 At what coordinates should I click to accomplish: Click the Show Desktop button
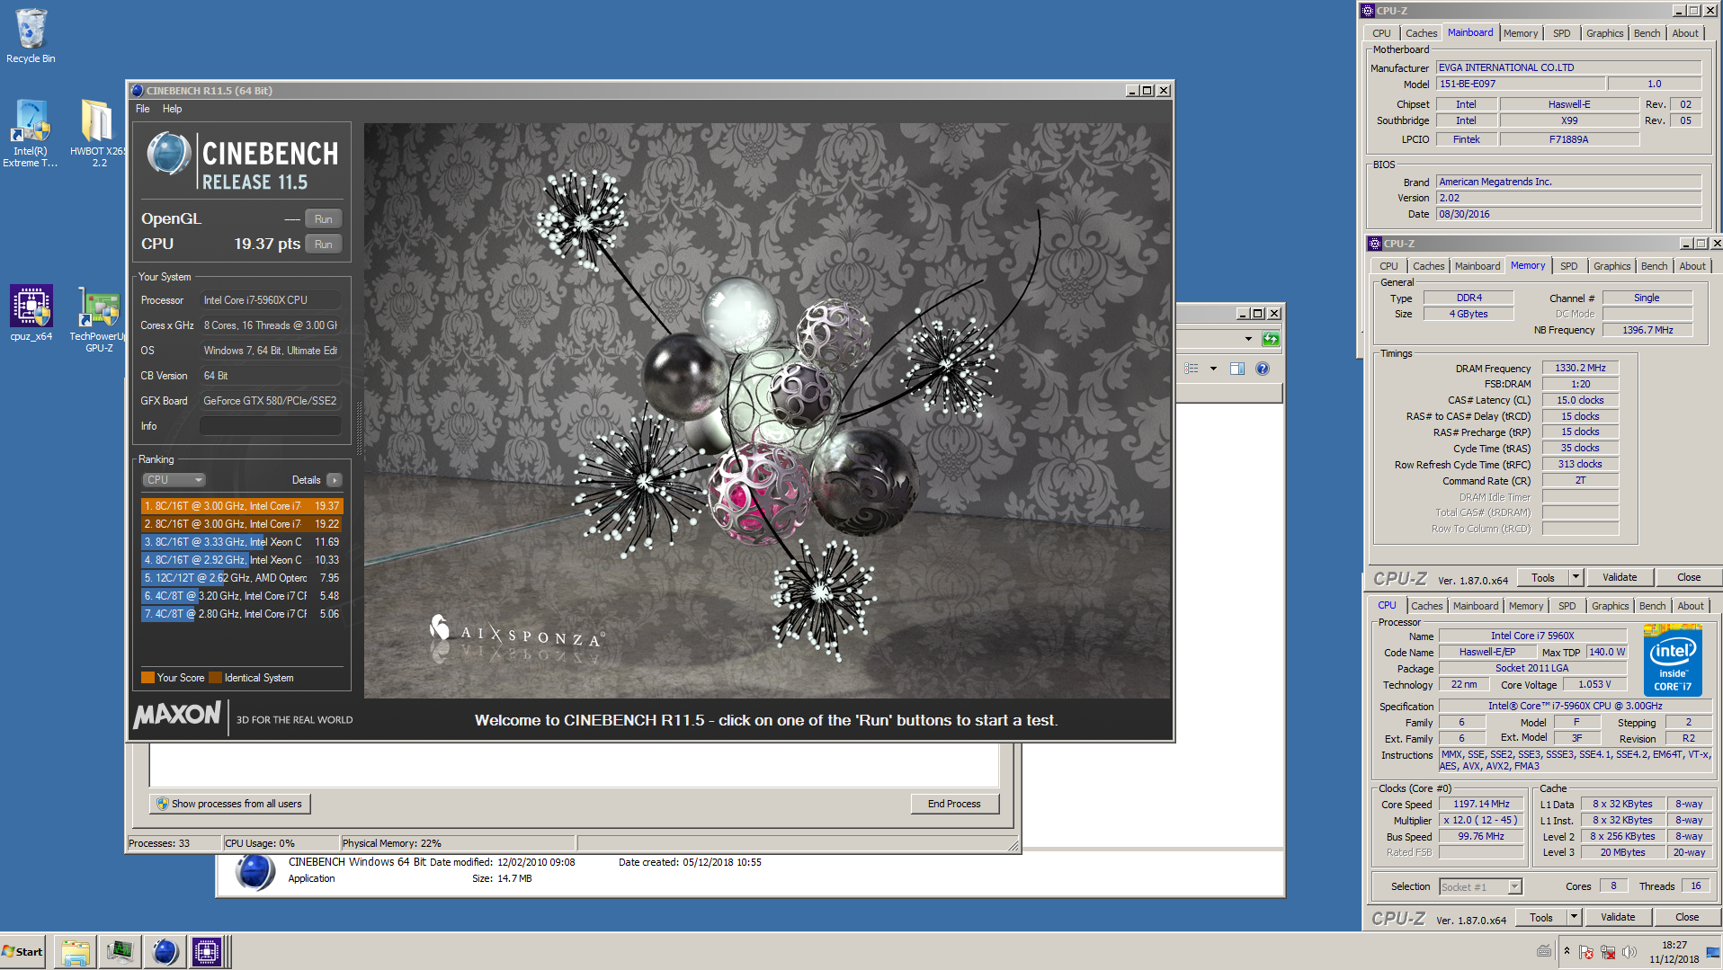[x=1712, y=952]
